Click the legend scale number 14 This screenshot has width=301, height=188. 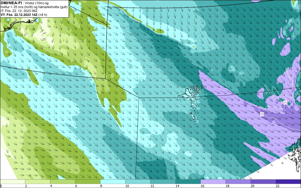pos(177,186)
